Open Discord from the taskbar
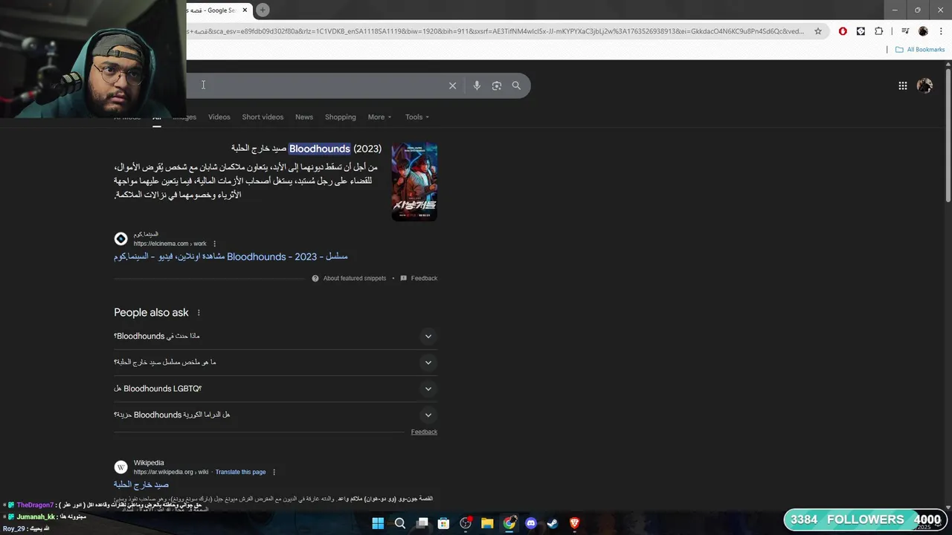 (x=531, y=523)
